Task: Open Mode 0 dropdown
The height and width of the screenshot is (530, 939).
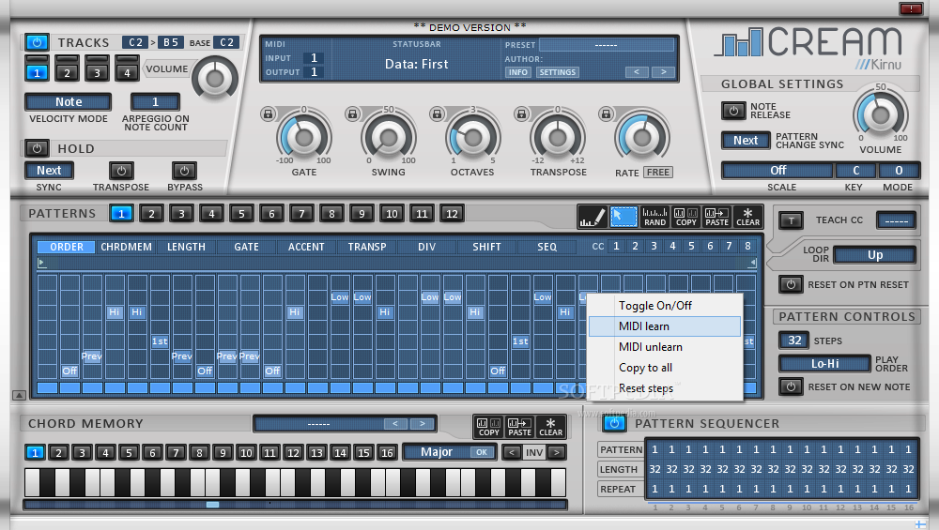Action: coord(899,171)
